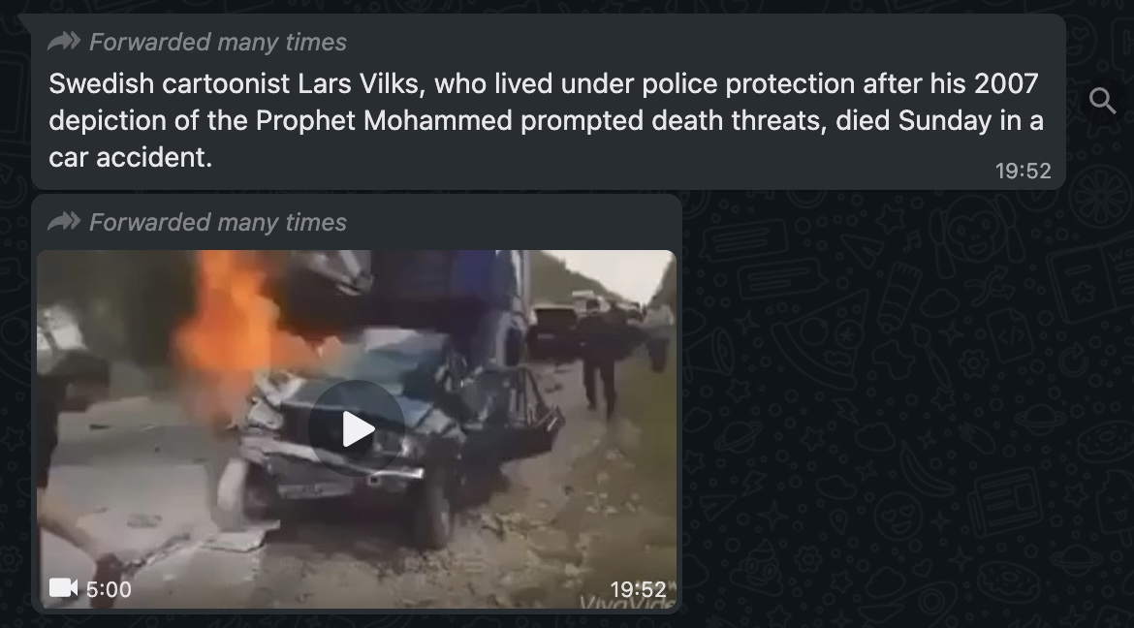Click the 19:52 timestamp on the video
Screen dimensions: 1134x628
638,589
